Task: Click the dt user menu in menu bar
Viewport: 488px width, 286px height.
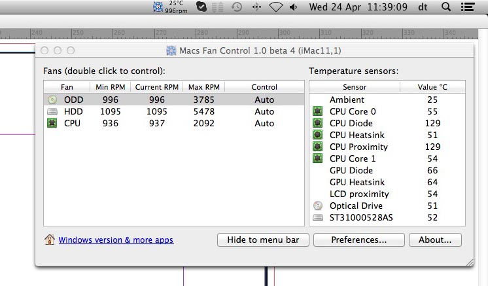Action: pyautogui.click(x=423, y=7)
